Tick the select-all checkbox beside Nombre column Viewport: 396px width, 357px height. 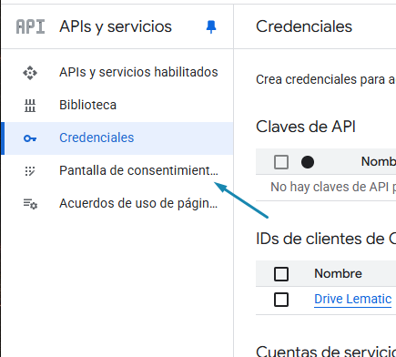(x=281, y=274)
